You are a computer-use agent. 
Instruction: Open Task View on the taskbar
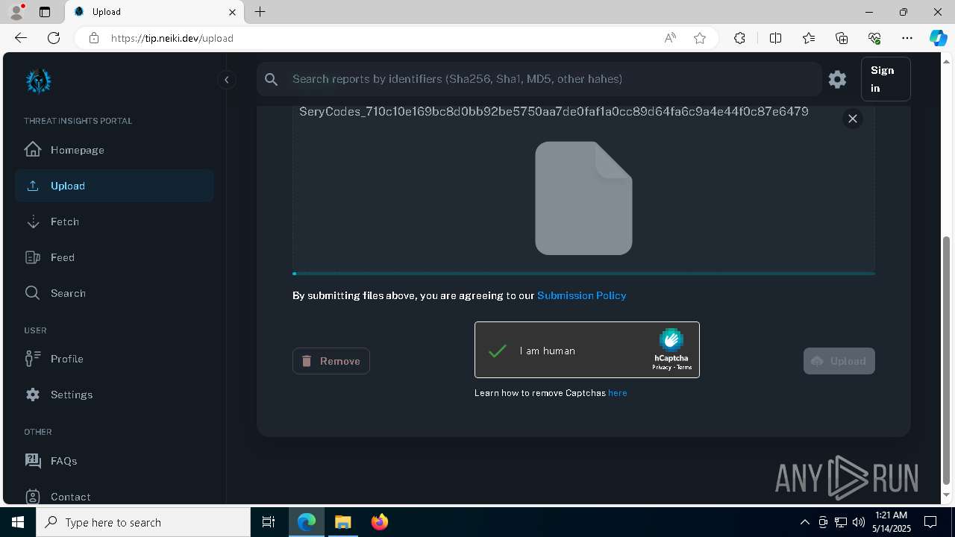tap(269, 522)
